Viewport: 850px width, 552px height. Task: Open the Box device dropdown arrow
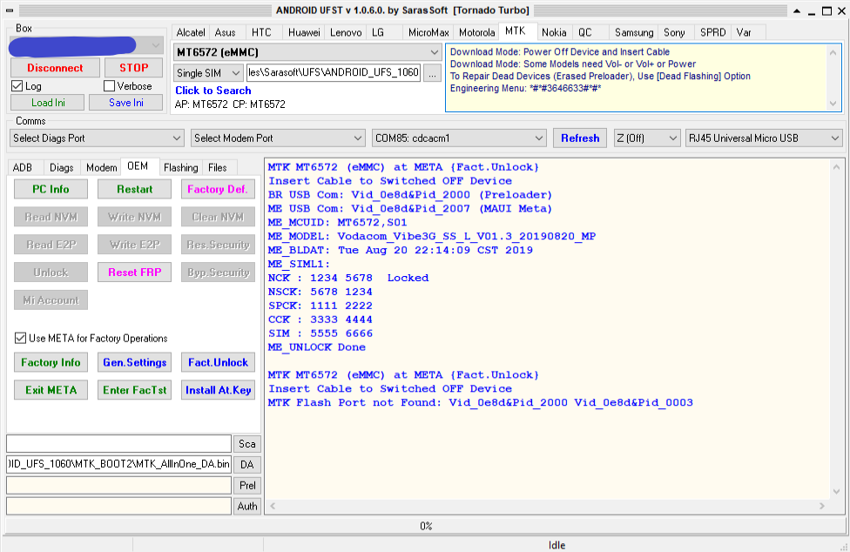[x=156, y=45]
